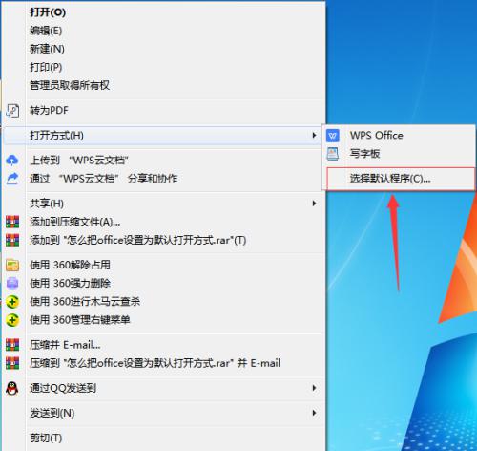
Task: Click the 360强力删除 shredder icon
Action: click(12, 283)
